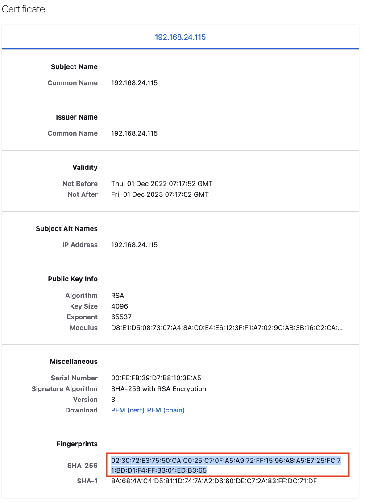Image resolution: width=365 pixels, height=503 pixels.
Task: Click the Key Size value 4096
Action: tap(120, 306)
